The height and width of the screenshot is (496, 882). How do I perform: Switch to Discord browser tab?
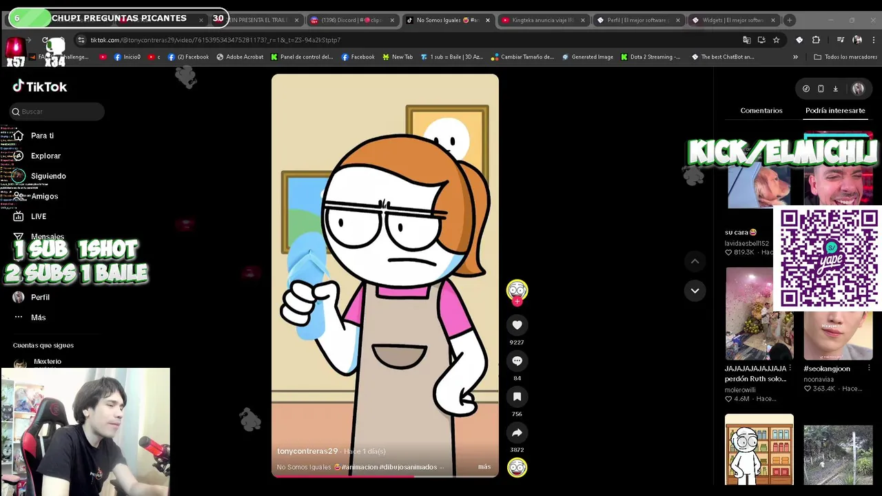tap(351, 20)
